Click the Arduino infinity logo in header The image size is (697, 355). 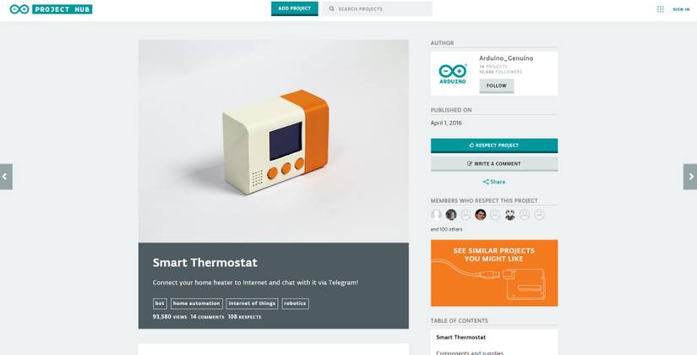point(19,9)
